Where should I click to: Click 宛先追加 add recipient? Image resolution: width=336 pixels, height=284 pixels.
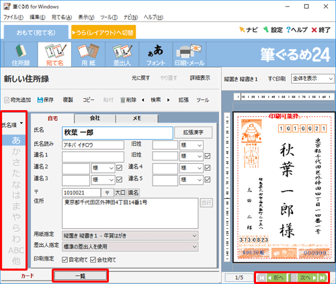point(17,100)
